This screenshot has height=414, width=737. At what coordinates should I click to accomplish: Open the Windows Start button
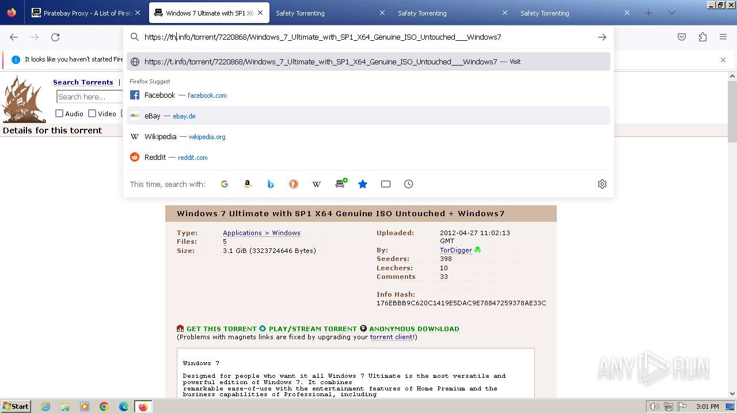tap(16, 407)
